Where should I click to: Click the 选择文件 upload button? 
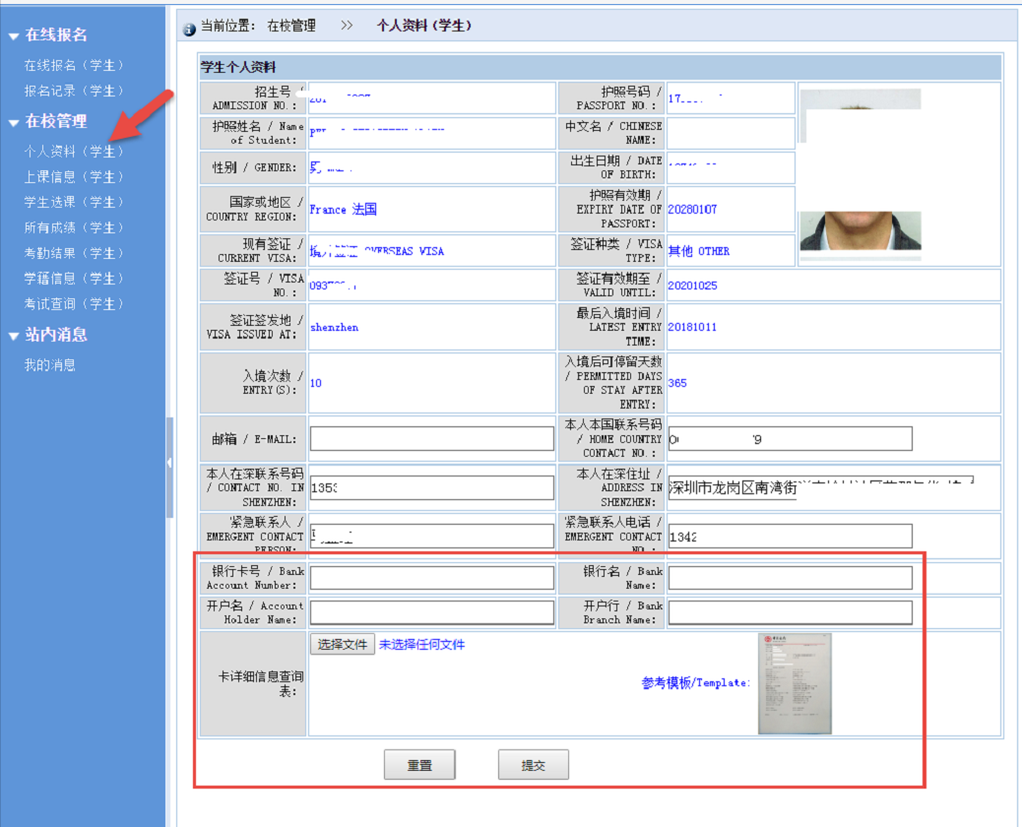click(x=343, y=645)
